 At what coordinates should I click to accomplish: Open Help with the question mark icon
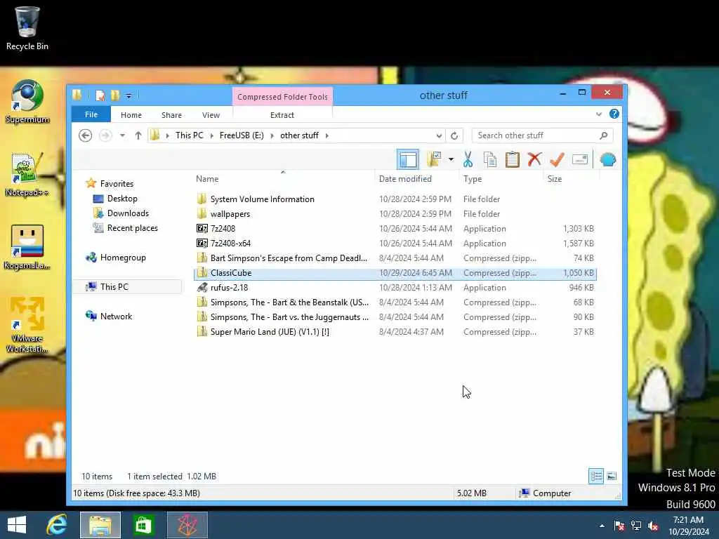tap(614, 114)
